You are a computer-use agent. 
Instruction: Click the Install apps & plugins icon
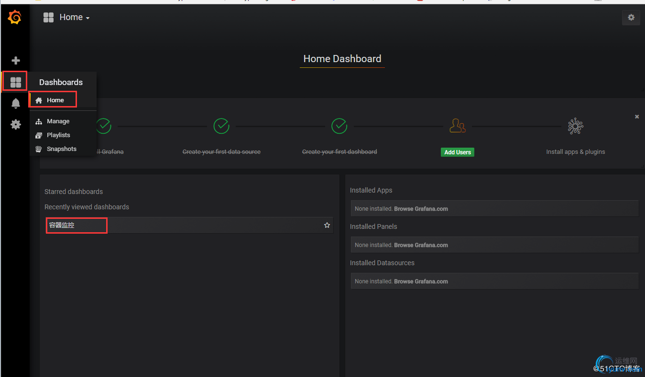pos(576,126)
